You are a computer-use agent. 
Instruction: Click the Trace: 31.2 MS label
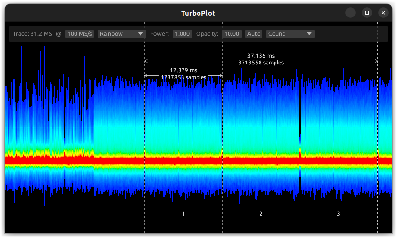(x=32, y=34)
